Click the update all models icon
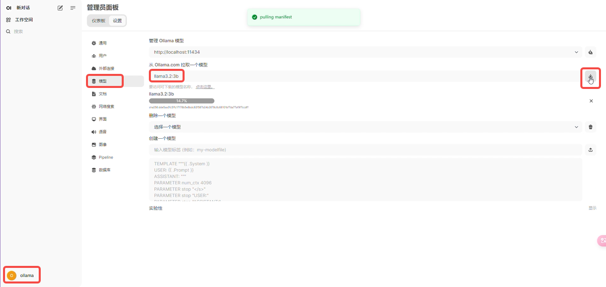This screenshot has height=287, width=606. pyautogui.click(x=591, y=52)
